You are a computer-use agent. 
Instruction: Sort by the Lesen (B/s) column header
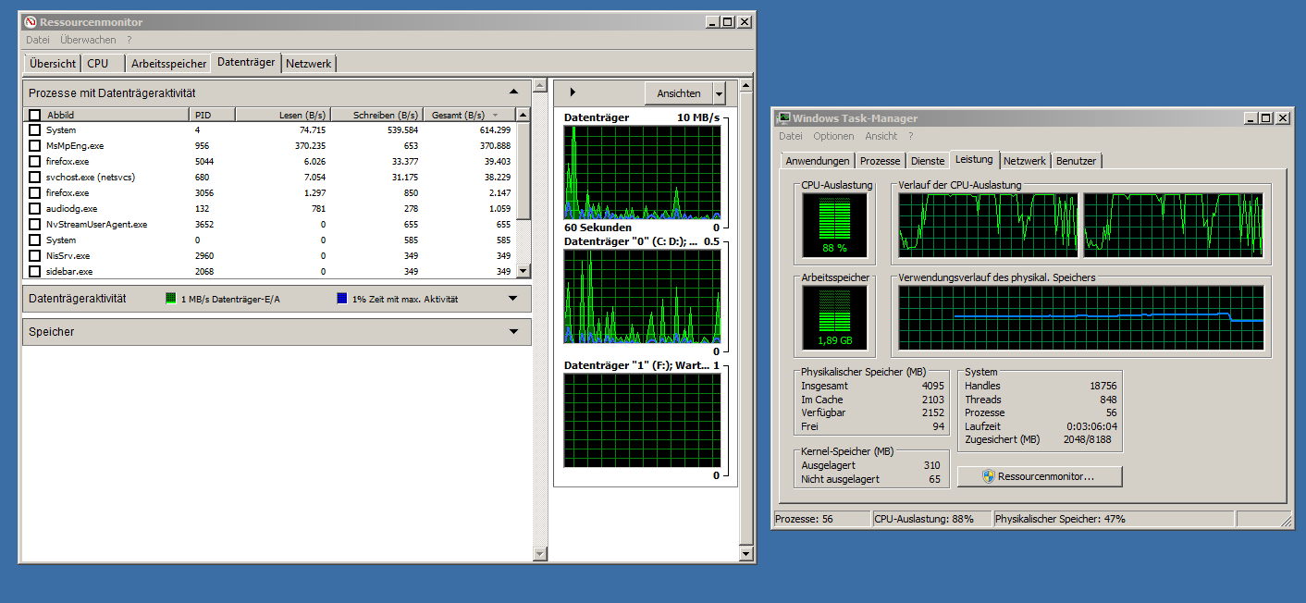281,116
